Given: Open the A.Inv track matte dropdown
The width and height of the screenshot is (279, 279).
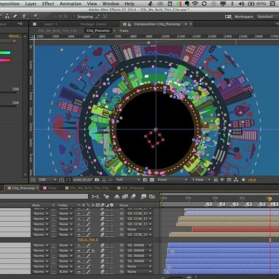Looking at the screenshot, I should click(x=65, y=272).
